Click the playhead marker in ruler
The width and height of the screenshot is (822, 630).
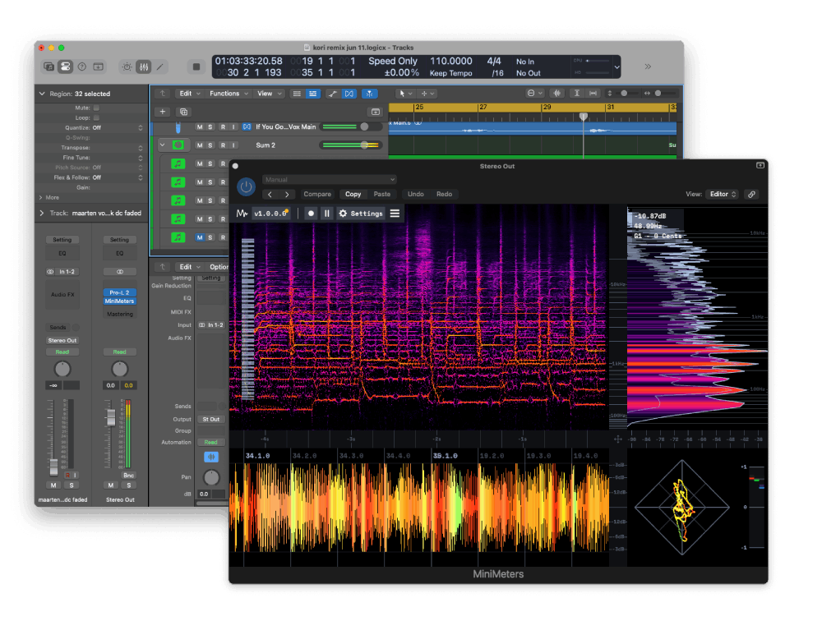coord(583,117)
